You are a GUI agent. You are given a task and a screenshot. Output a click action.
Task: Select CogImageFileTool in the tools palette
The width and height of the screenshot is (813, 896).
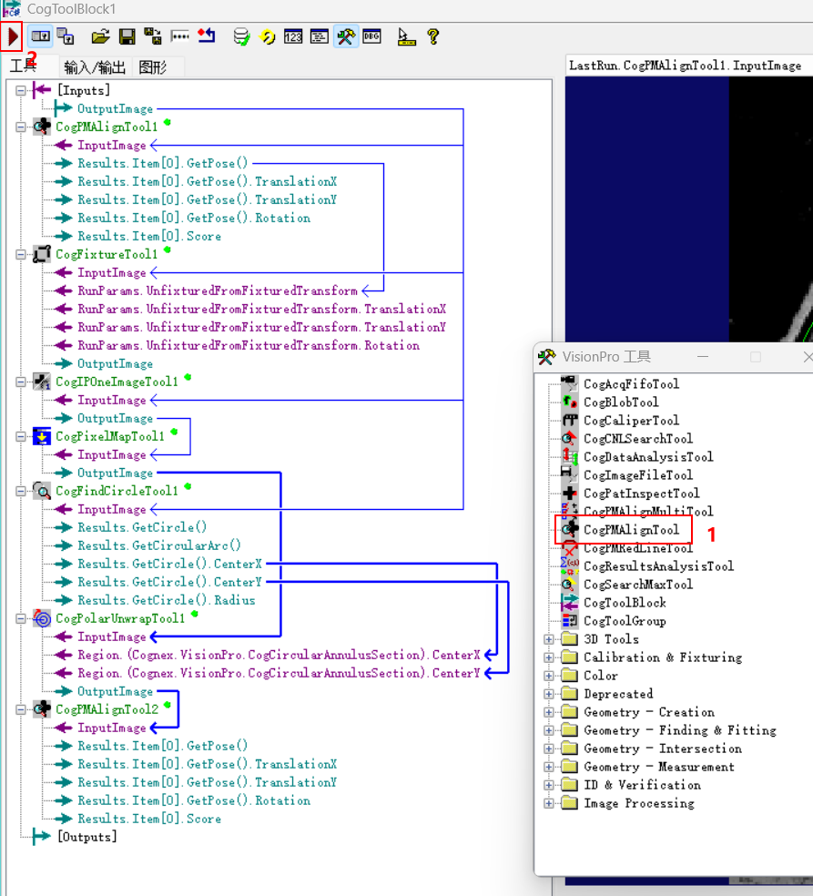(637, 474)
